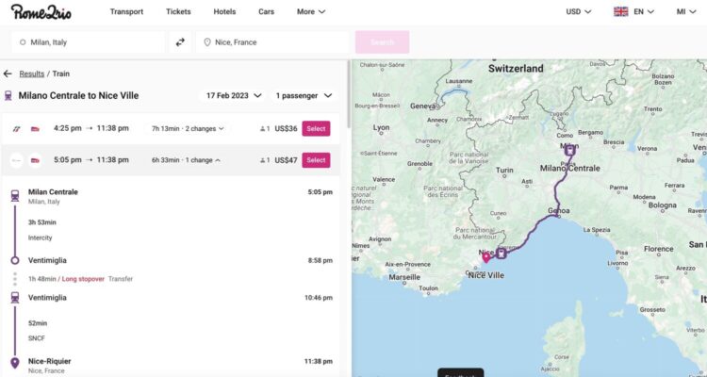Select the Ventimiglia train marker on map

[501, 254]
